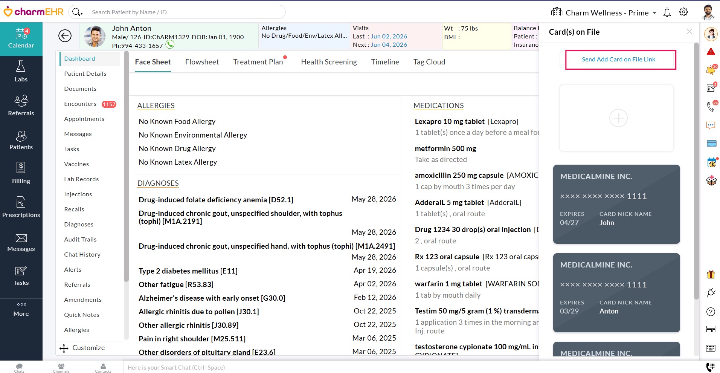Open the credit card icon in the right rail
Screen dimensions: 720x373
[711, 143]
